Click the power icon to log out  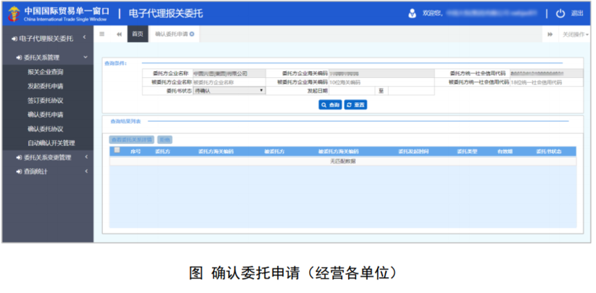(x=560, y=13)
